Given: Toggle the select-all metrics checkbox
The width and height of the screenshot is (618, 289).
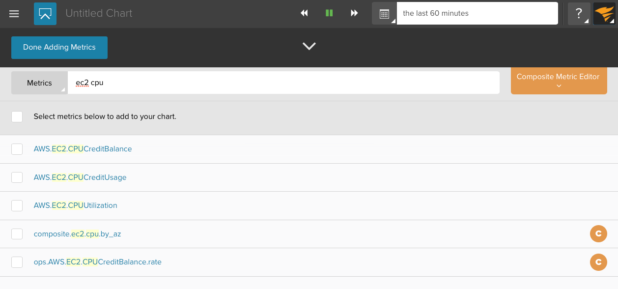Looking at the screenshot, I should tap(17, 116).
